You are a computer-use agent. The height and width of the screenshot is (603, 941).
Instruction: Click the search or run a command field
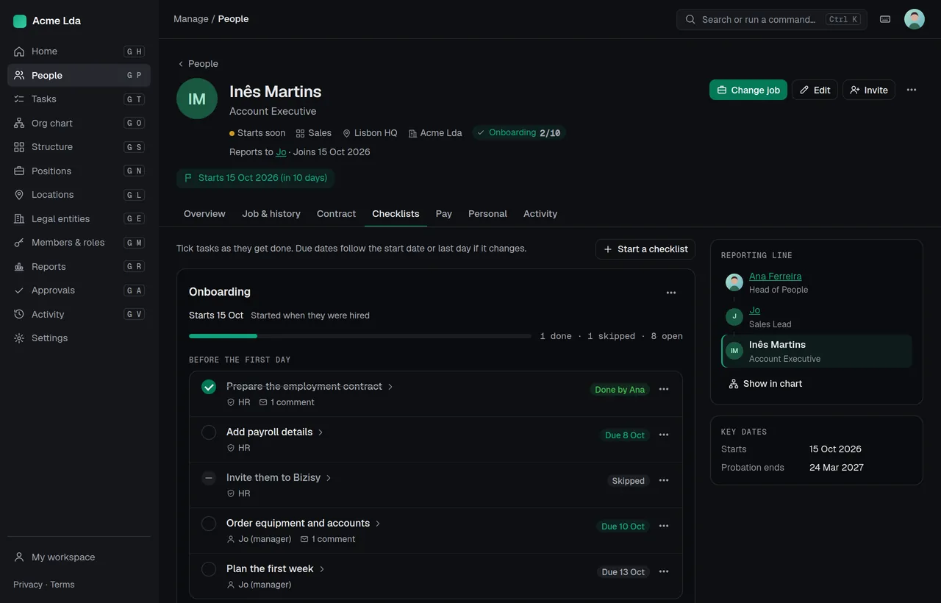pos(772,20)
